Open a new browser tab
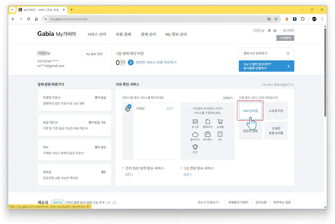Screen dimensions: 335x224 72,10
